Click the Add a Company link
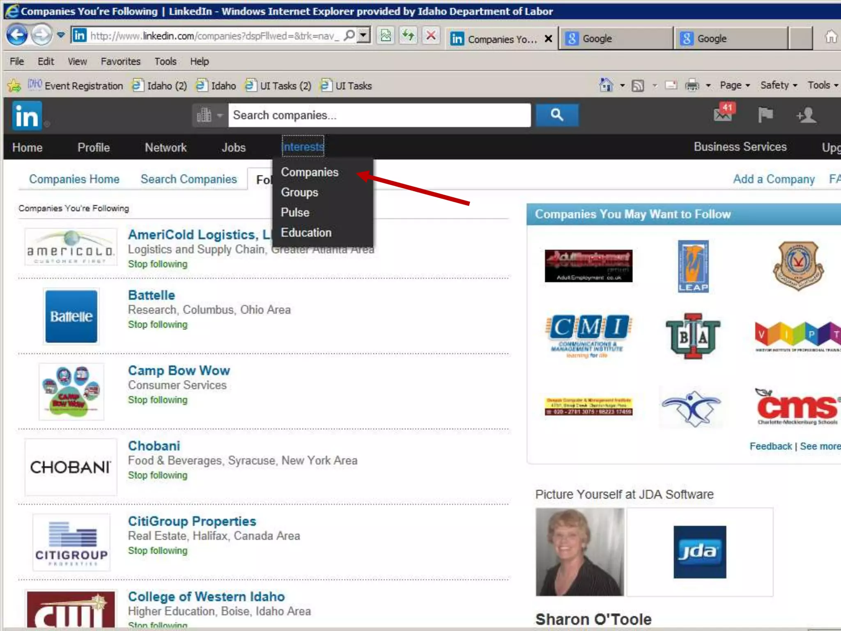This screenshot has height=631, width=841. click(x=774, y=179)
